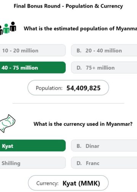This screenshot has height=192, width=137.
Task: Select the Shilling currency answer
Action: click(33, 163)
